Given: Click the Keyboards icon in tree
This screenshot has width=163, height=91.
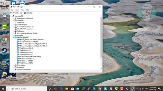Looking at the screenshot, I should point(16,31).
